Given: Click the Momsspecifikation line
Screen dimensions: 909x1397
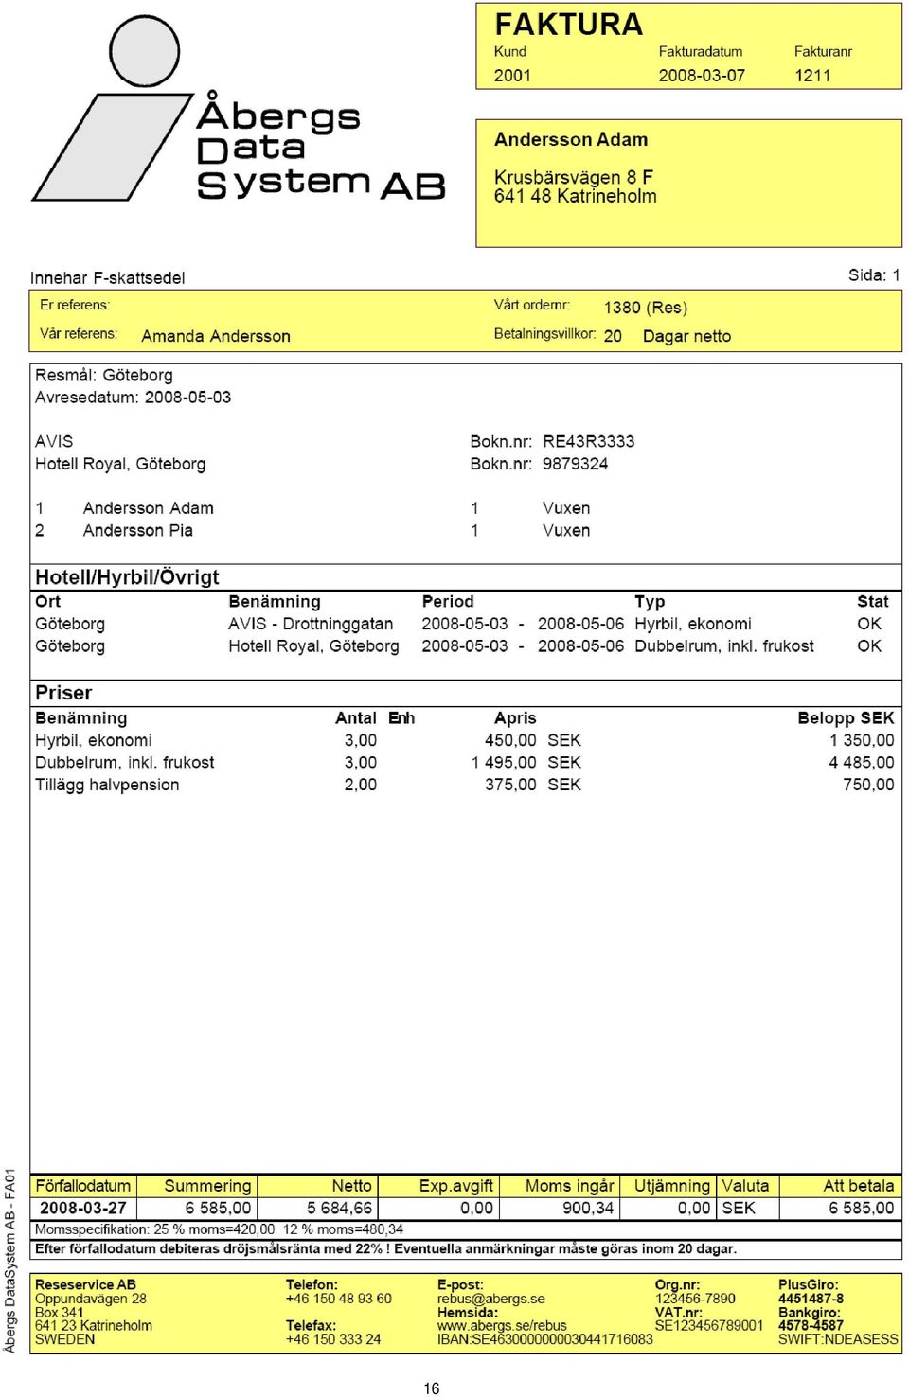Looking at the screenshot, I should pyautogui.click(x=219, y=1229).
